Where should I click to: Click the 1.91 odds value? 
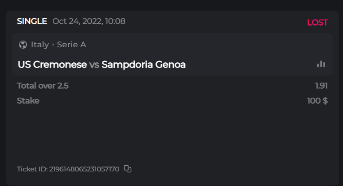point(321,86)
